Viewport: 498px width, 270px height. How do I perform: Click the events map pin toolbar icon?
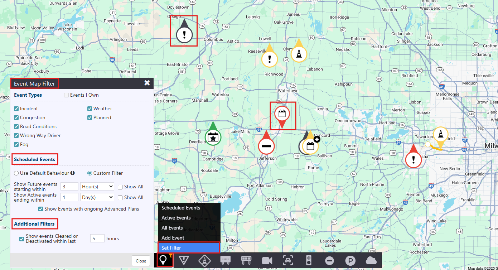[x=163, y=260]
